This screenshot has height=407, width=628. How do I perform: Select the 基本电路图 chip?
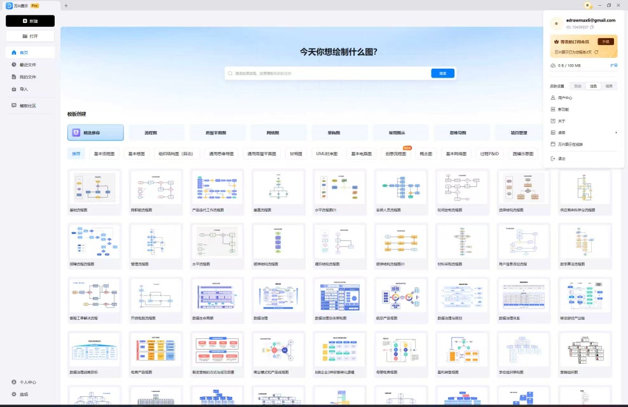(x=361, y=154)
